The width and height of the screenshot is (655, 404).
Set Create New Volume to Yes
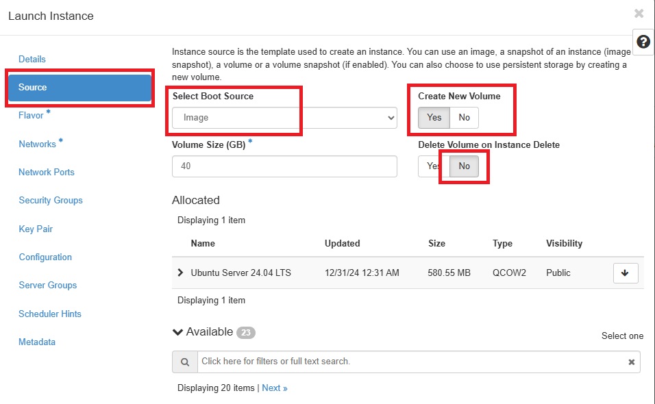[x=434, y=118]
